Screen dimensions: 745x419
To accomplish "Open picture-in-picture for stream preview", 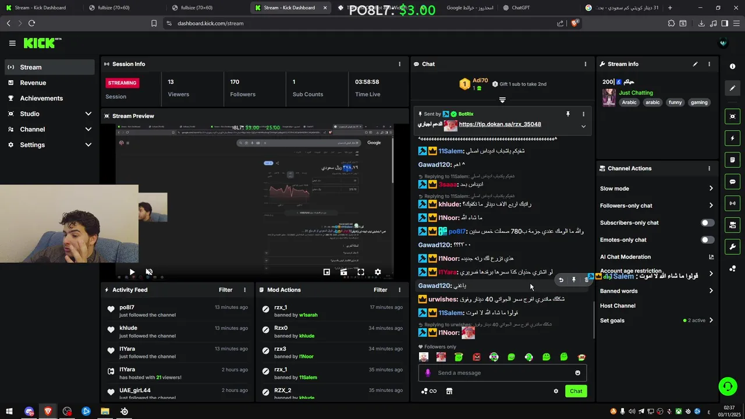I will 327,272.
